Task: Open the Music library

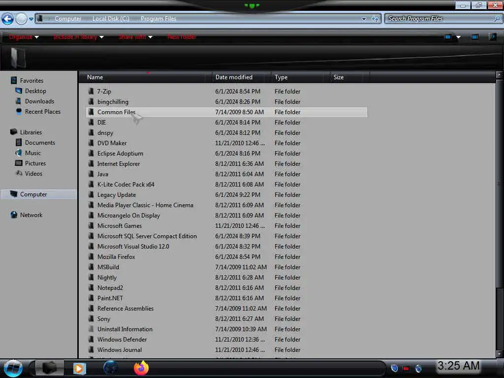Action: [x=33, y=153]
